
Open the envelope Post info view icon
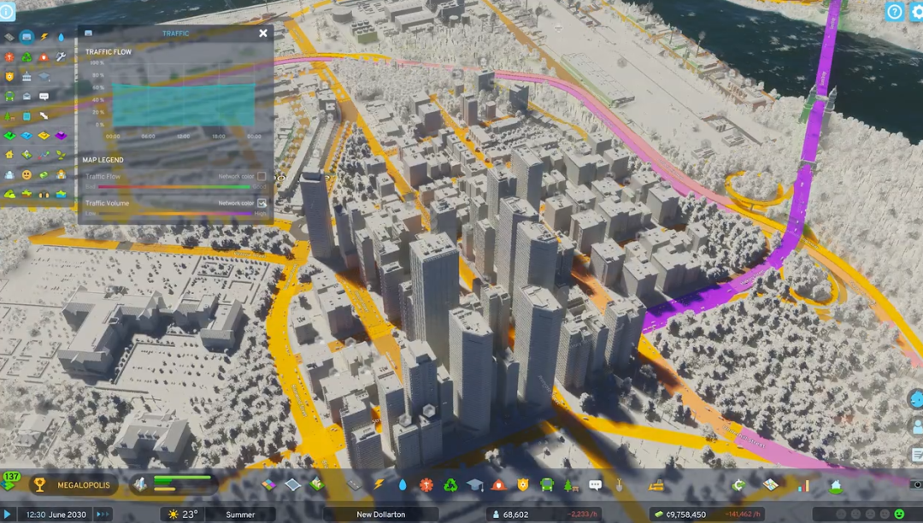coord(26,96)
